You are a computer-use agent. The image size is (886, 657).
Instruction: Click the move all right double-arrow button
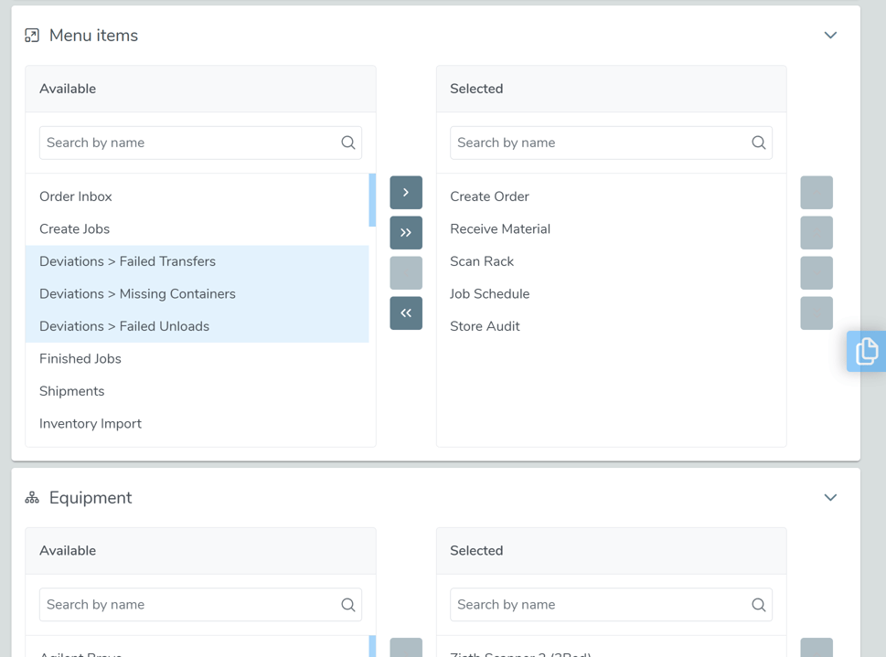(406, 232)
